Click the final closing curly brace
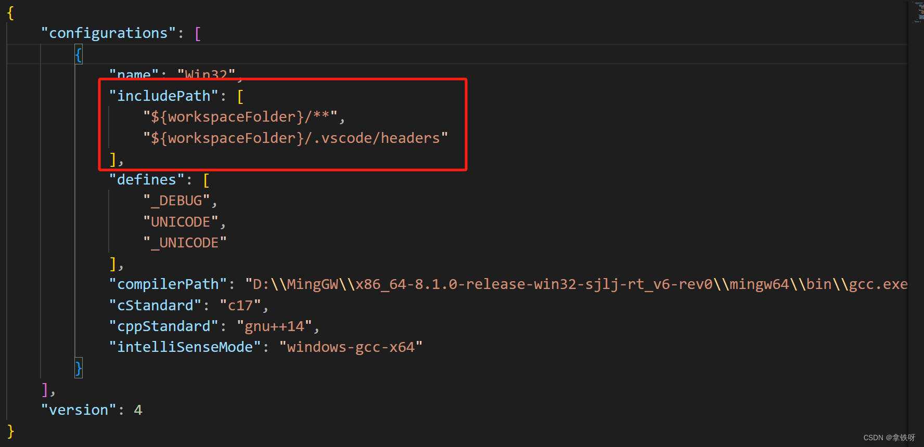The height and width of the screenshot is (447, 924). pyautogui.click(x=10, y=431)
